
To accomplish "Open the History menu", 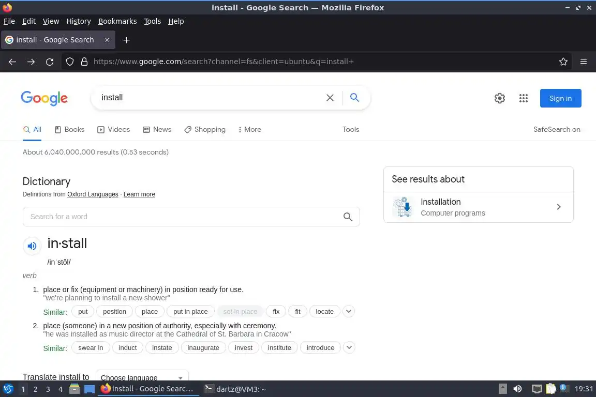I will (x=79, y=21).
